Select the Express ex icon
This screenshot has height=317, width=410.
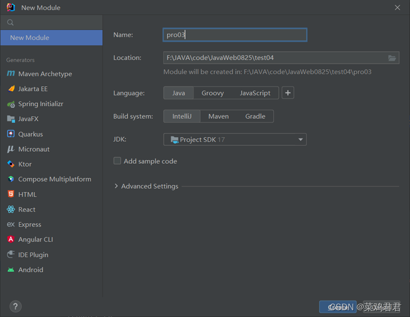pos(10,224)
